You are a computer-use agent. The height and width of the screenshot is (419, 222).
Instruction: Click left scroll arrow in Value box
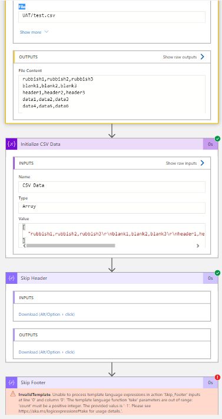(24, 245)
